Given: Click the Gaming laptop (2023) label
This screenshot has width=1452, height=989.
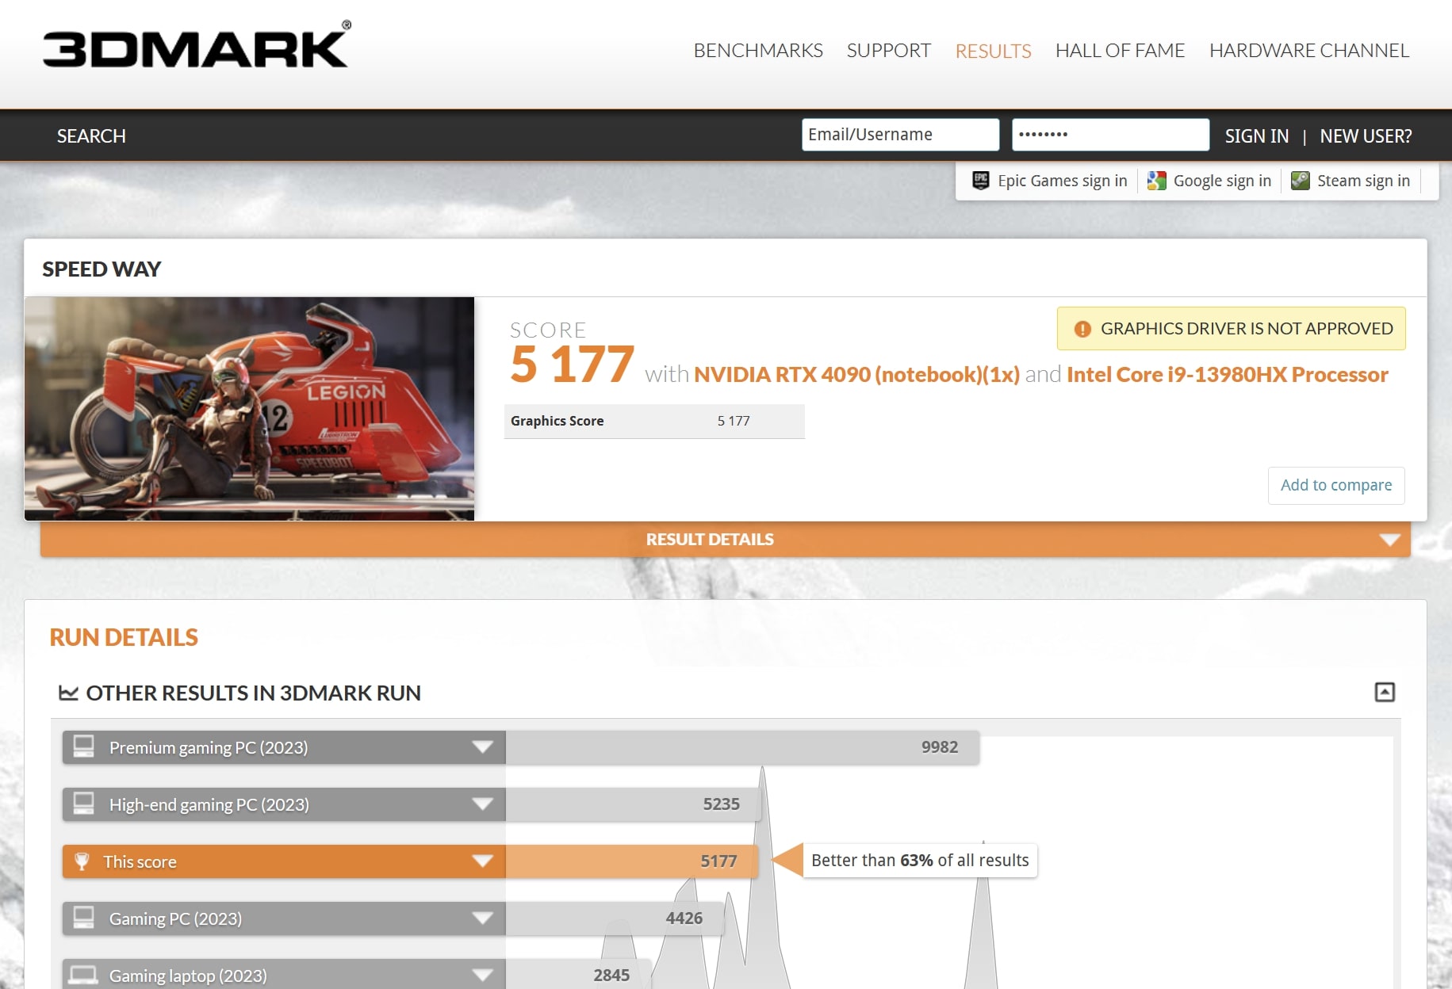Looking at the screenshot, I should [x=188, y=976].
